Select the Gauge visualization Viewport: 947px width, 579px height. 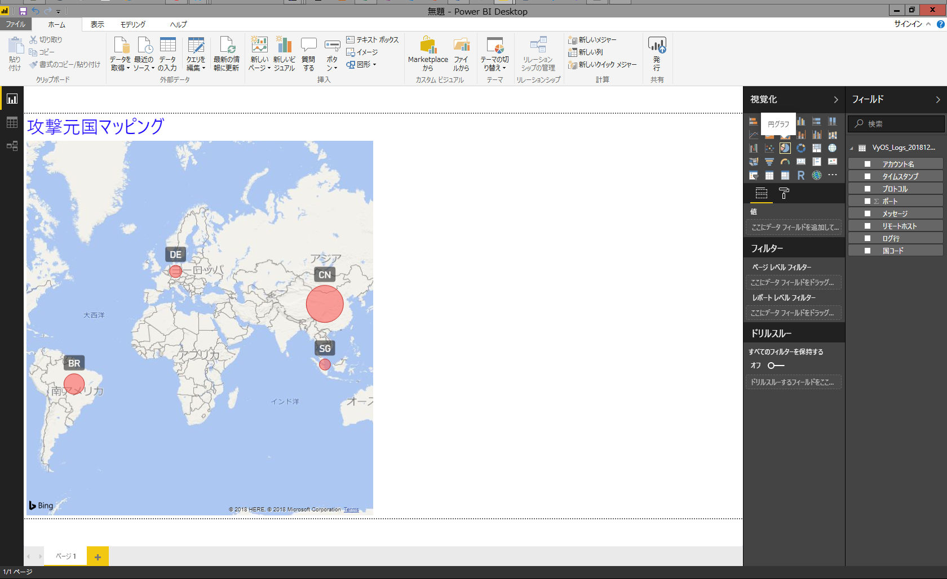[x=785, y=162]
